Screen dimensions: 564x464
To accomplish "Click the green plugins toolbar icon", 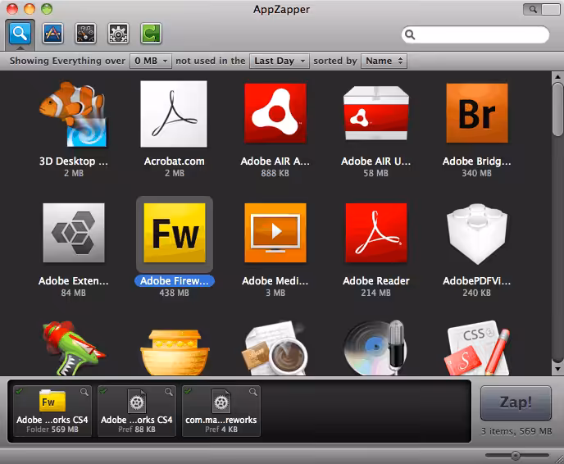I will pyautogui.click(x=151, y=34).
